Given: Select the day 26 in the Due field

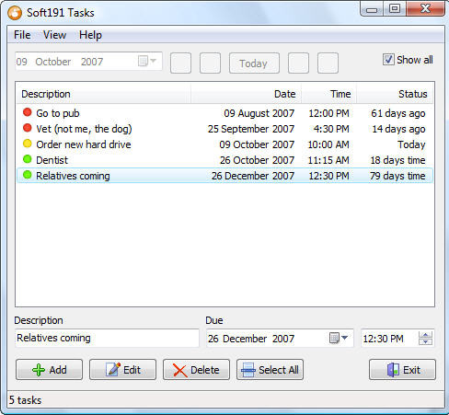Looking at the screenshot, I should click(213, 339).
